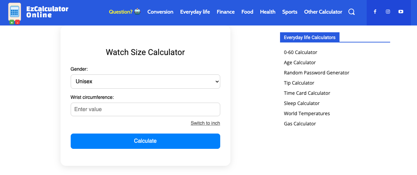This screenshot has width=417, height=175.
Task: Visit the Facebook page icon
Action: click(x=375, y=12)
